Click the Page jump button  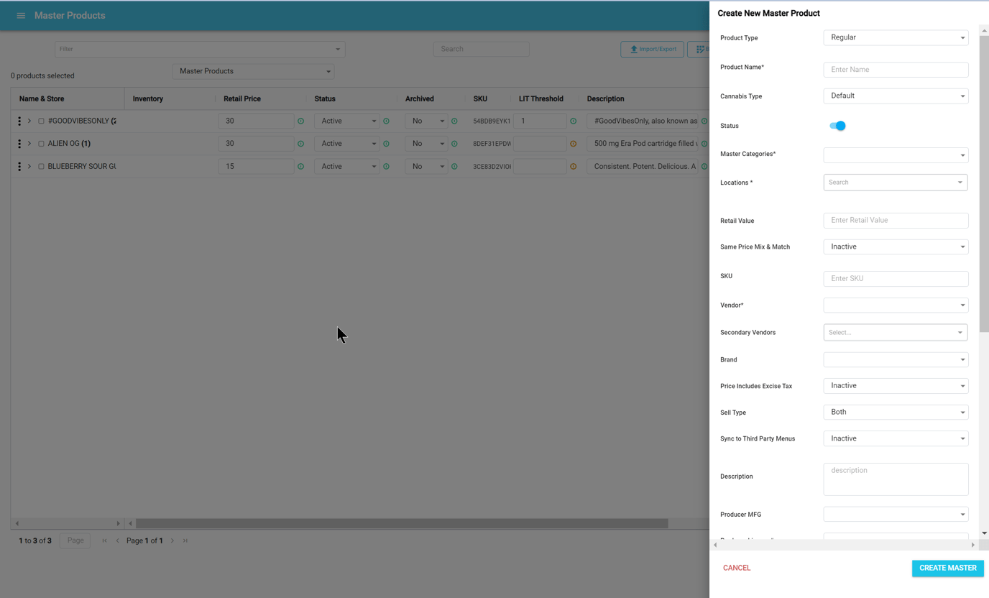click(75, 540)
